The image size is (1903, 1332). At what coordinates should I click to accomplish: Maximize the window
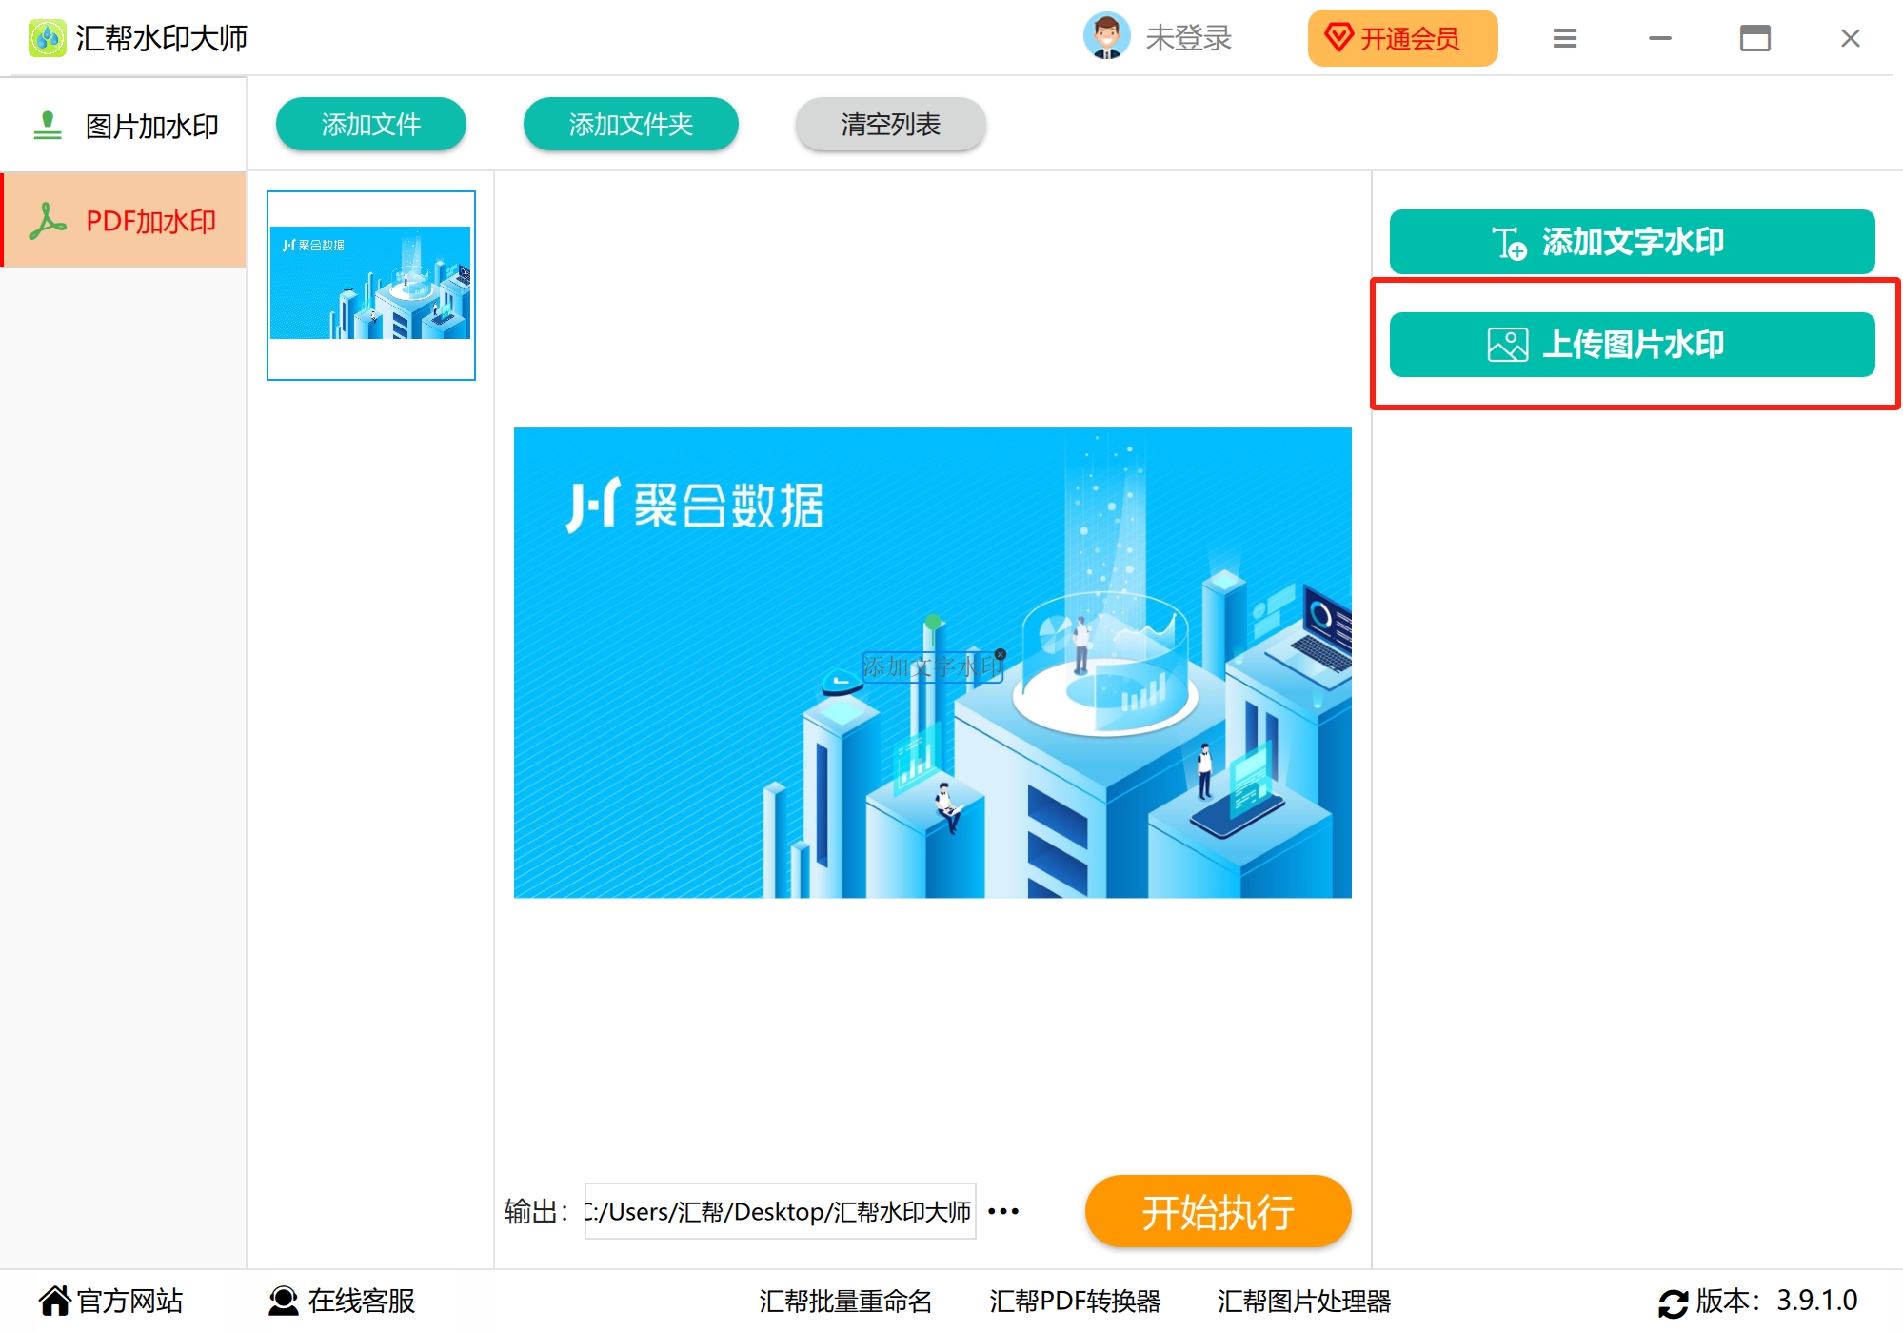[1754, 38]
